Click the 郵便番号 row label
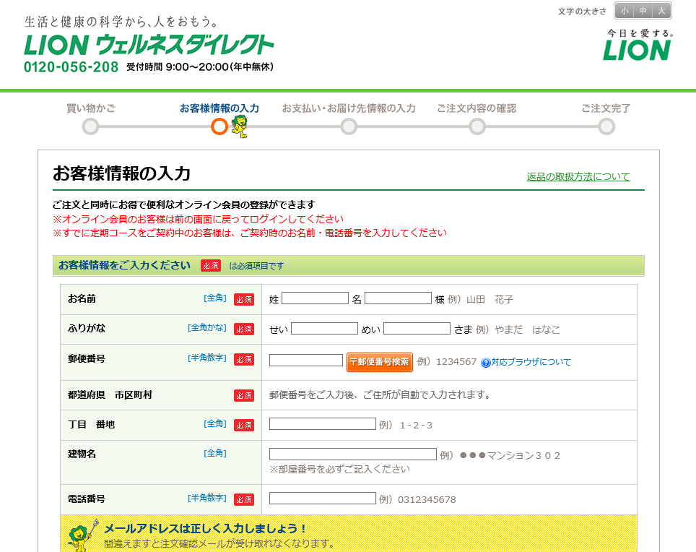 tap(87, 358)
